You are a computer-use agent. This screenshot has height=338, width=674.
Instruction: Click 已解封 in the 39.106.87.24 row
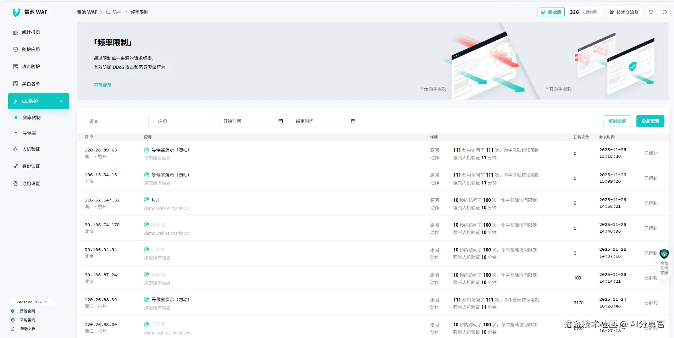click(x=651, y=278)
